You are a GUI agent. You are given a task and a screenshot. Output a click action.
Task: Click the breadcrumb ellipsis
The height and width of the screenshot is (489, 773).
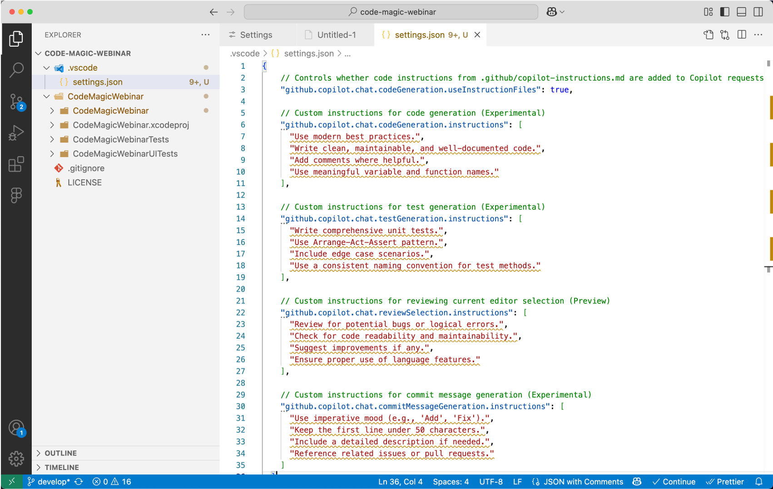click(x=347, y=54)
